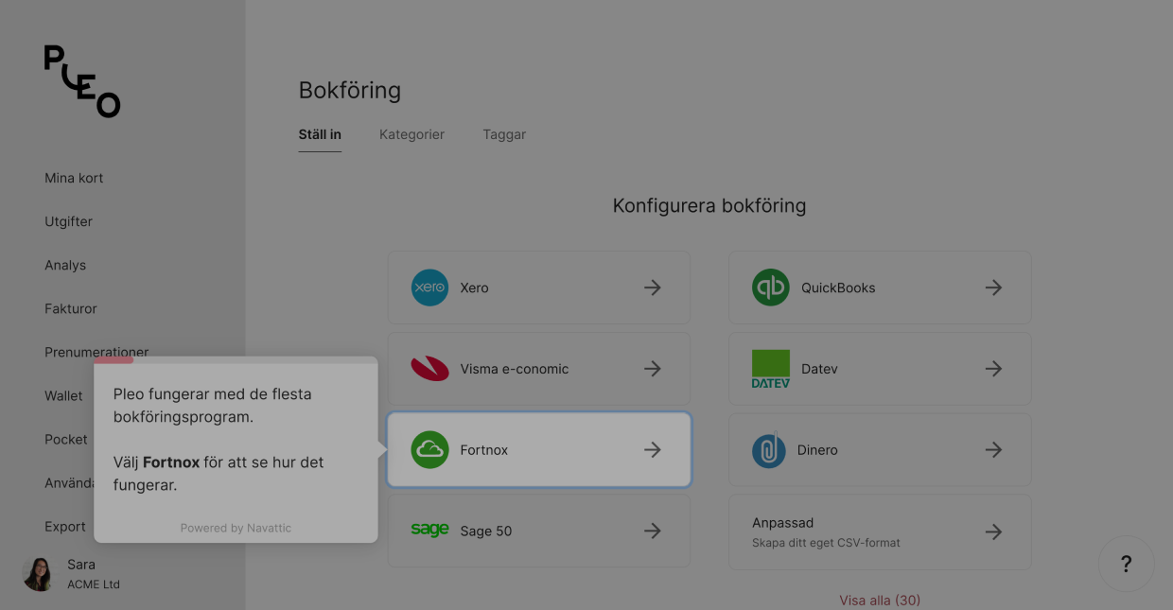
Task: Switch to the Taggar tab
Action: (504, 134)
